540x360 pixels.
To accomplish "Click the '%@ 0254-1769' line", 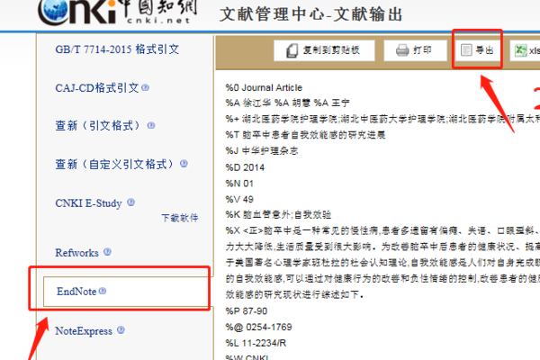I will [258, 327].
